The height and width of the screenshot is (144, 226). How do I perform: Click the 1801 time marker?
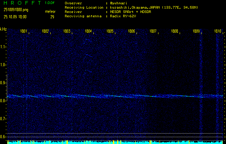pos(24,32)
